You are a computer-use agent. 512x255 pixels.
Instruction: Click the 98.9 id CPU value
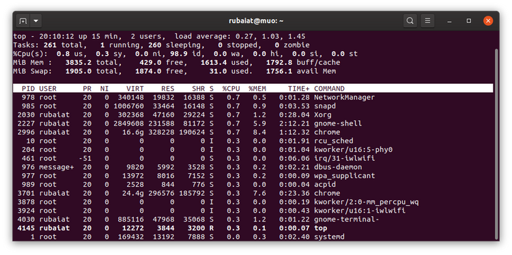(x=188, y=53)
